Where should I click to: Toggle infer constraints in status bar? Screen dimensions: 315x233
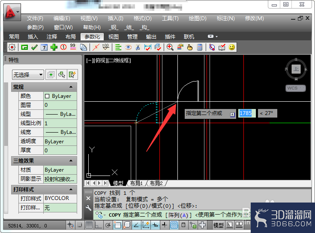71,225
